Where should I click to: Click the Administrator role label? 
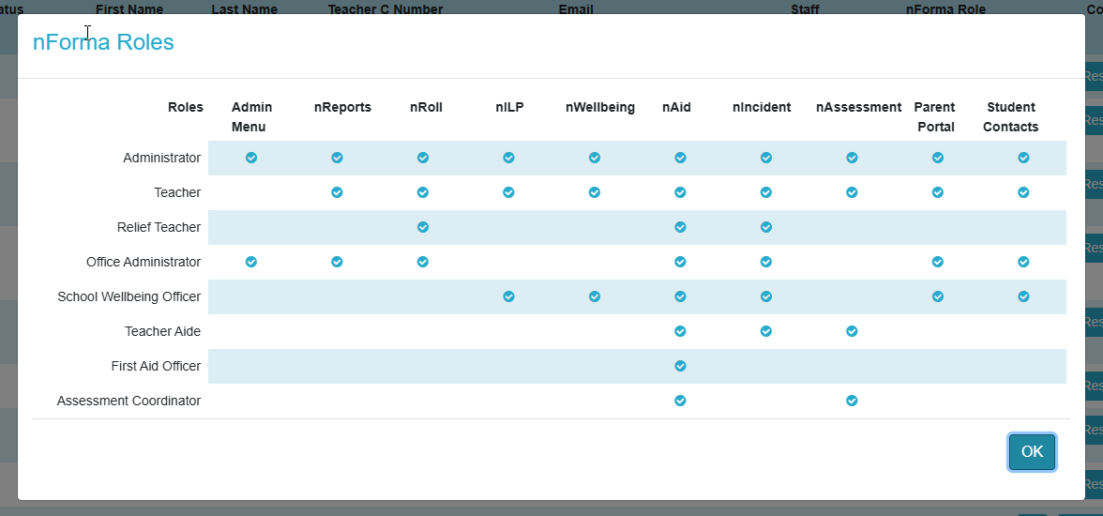(x=161, y=158)
